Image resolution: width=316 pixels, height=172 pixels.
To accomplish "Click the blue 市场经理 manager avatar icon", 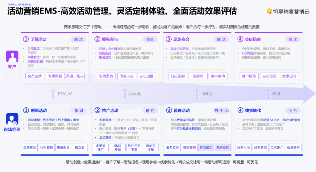I will tap(12, 119).
